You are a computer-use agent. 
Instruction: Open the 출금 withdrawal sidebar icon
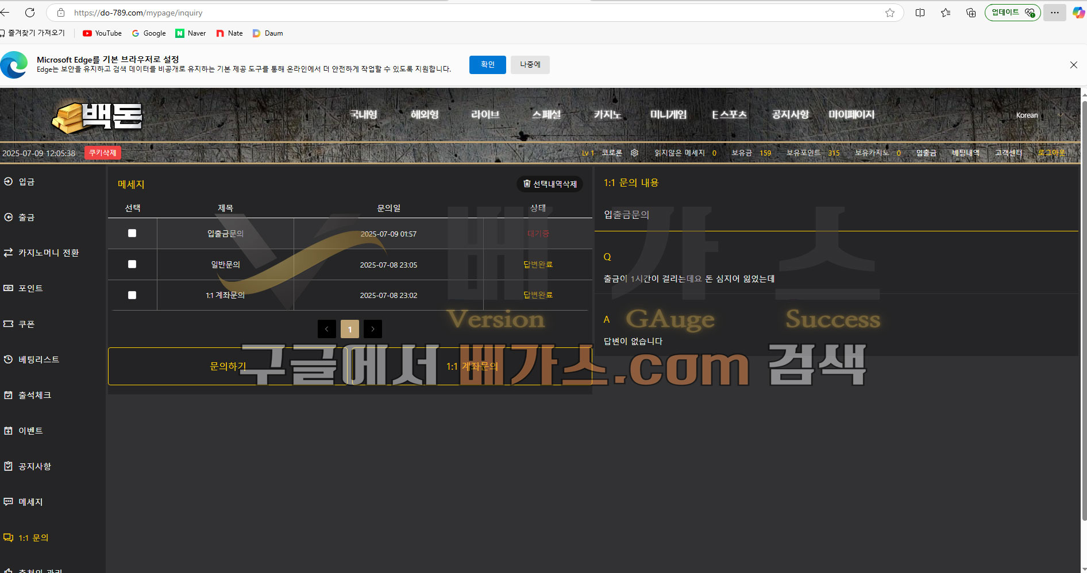[8, 217]
